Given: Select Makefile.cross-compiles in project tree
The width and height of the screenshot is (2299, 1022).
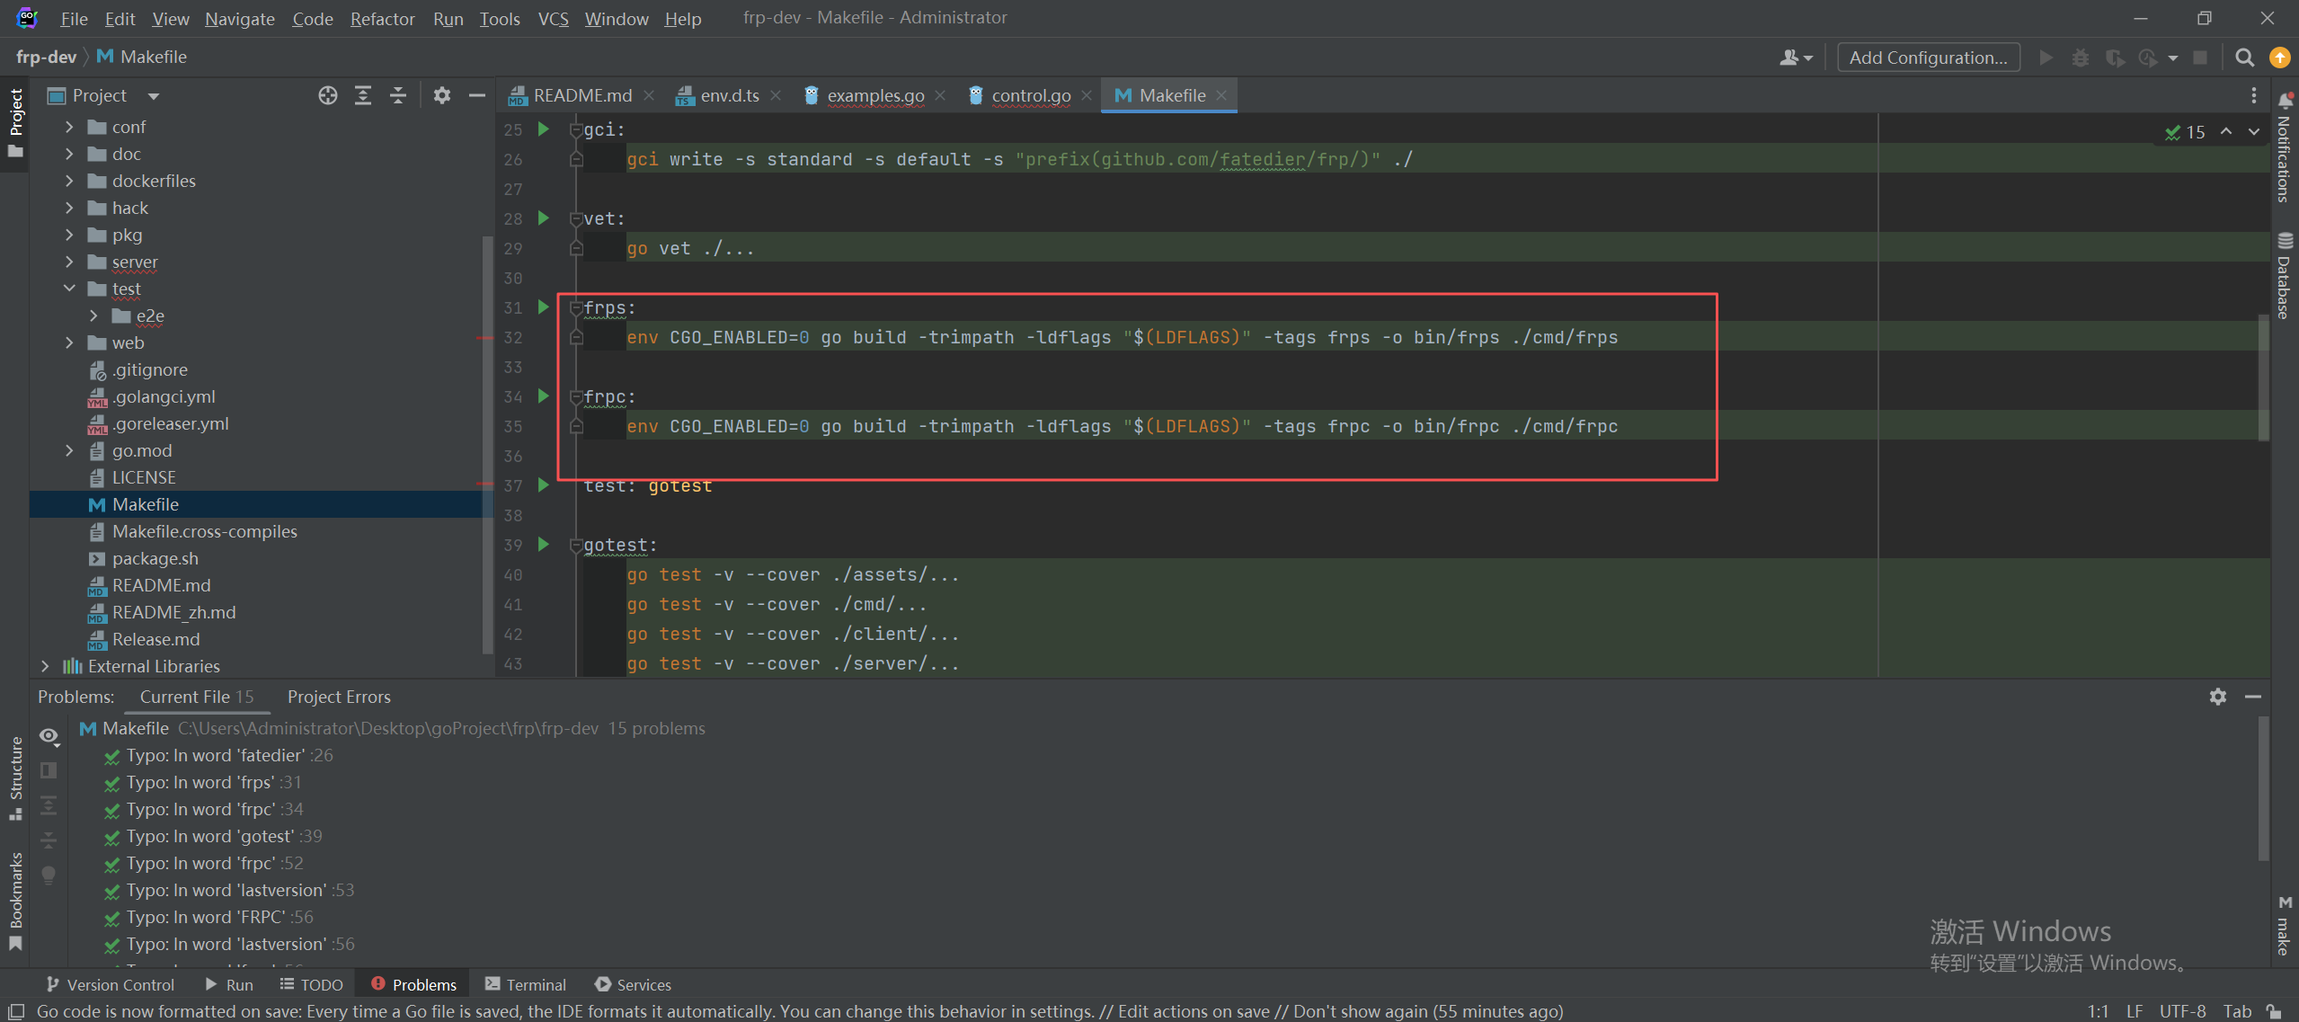Looking at the screenshot, I should [204, 531].
